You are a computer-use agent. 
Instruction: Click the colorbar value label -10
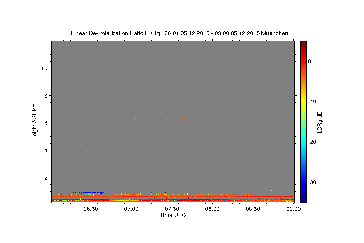pos(312,101)
